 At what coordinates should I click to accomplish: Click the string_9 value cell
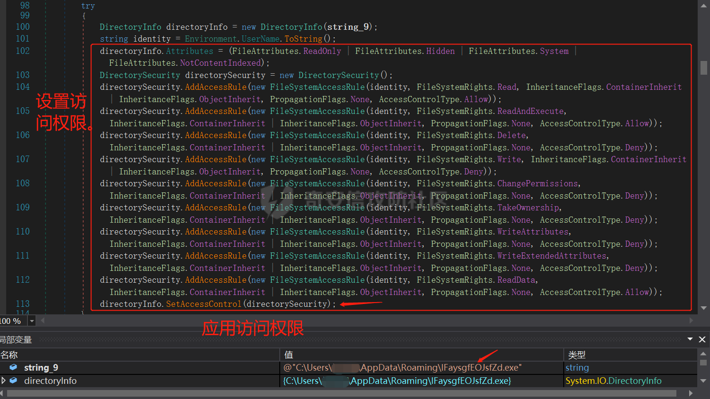422,367
